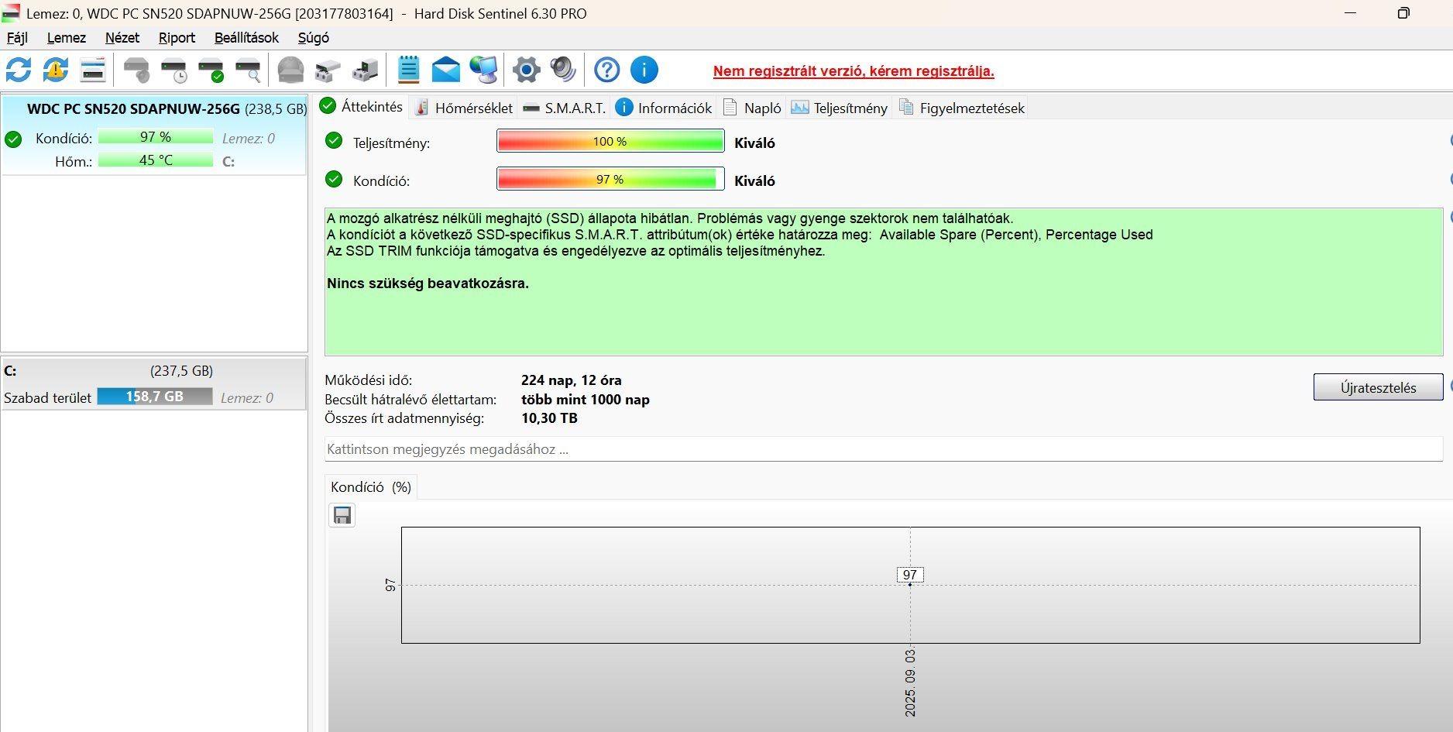Click the left panel Kondíció 97 % bar
The height and width of the screenshot is (732, 1453).
click(156, 137)
